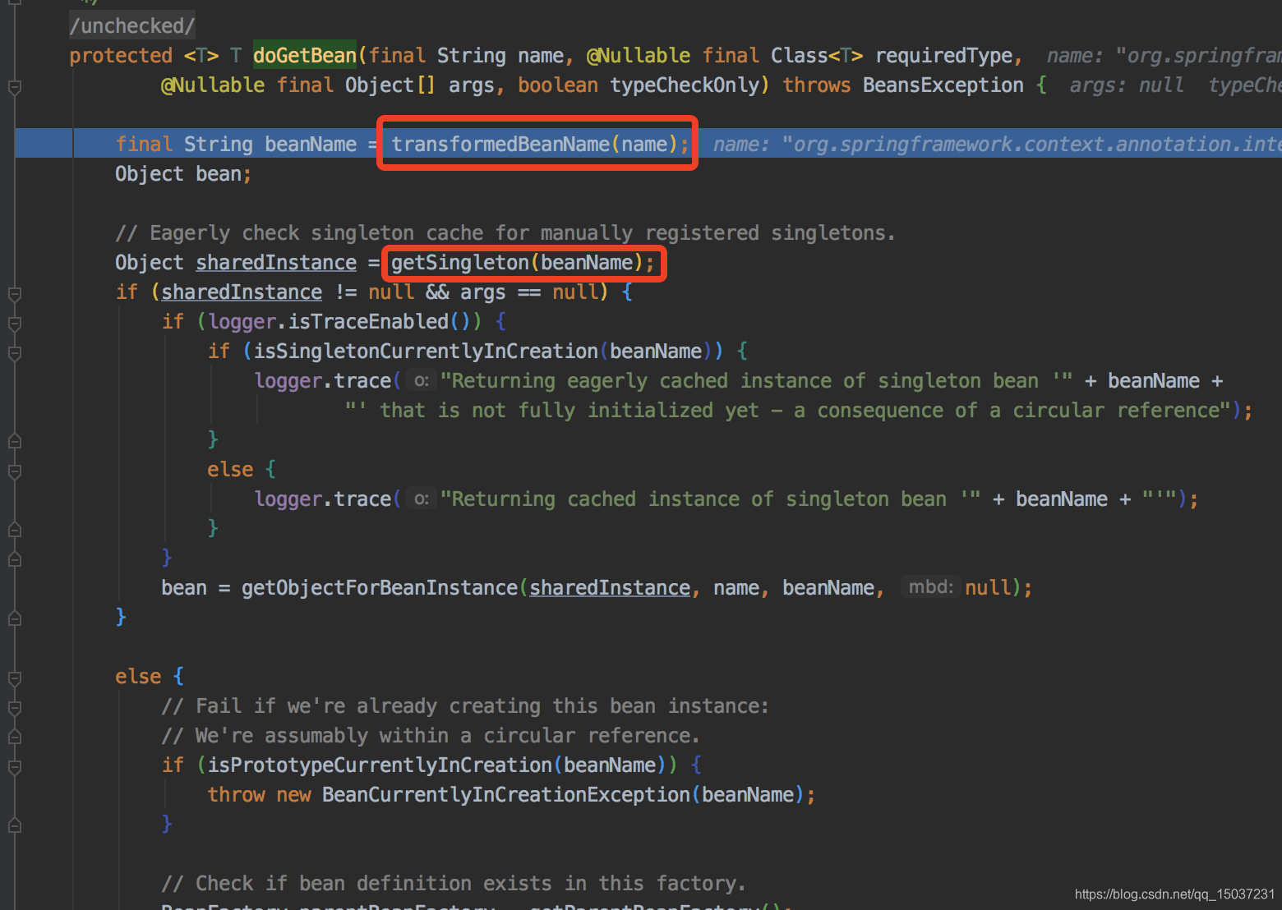The height and width of the screenshot is (910, 1282).
Task: Fold the 'if (sharedInstance != null' block
Action: [14, 293]
